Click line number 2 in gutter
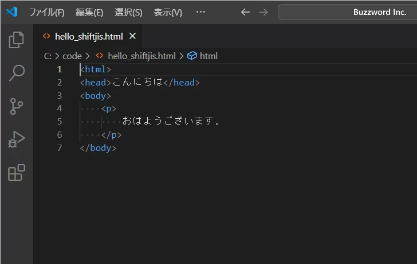417x264 pixels. pos(60,83)
